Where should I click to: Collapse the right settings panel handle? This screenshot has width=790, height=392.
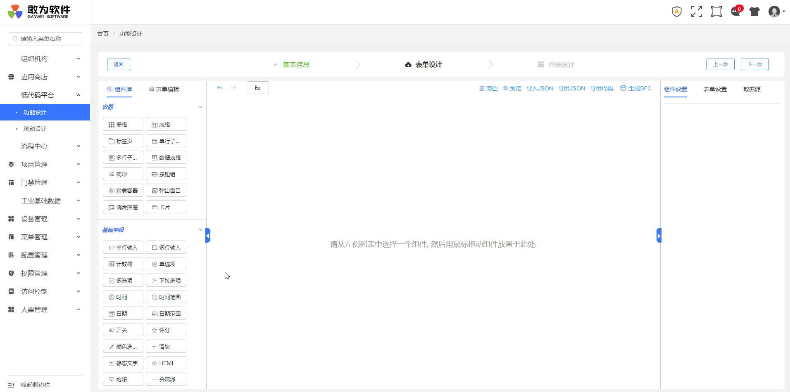tap(659, 236)
